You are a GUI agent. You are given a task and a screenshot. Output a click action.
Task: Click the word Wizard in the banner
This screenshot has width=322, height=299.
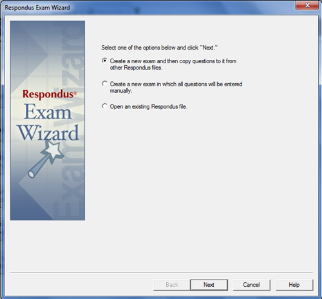tap(48, 133)
